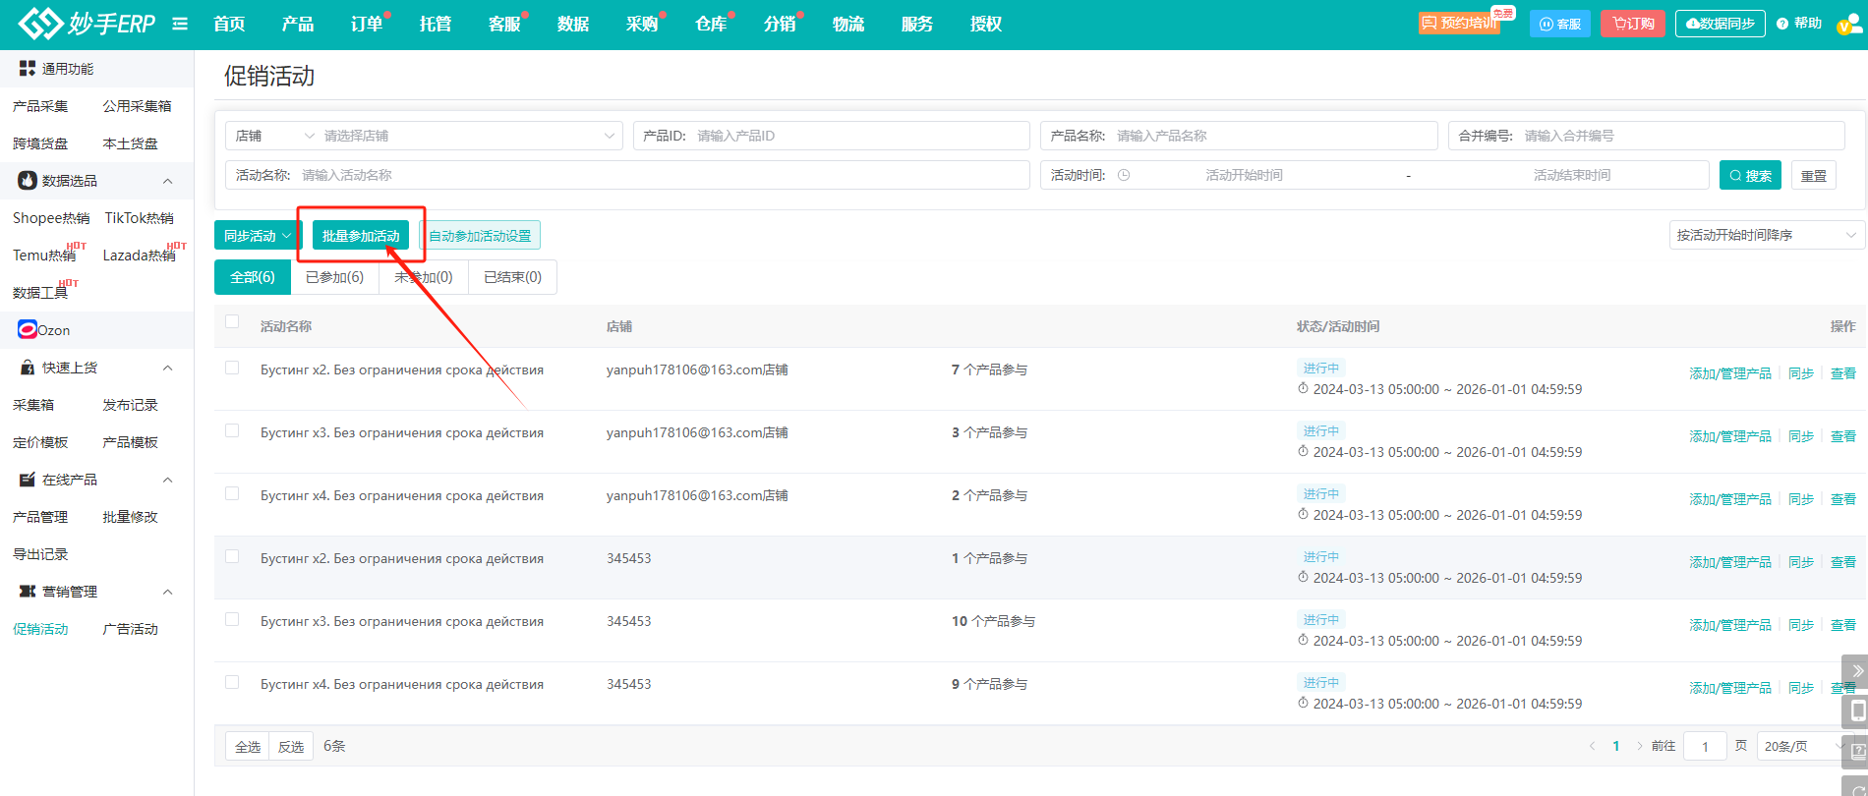Open 物流 top menu
Screen dimensions: 1868x796
(x=848, y=24)
